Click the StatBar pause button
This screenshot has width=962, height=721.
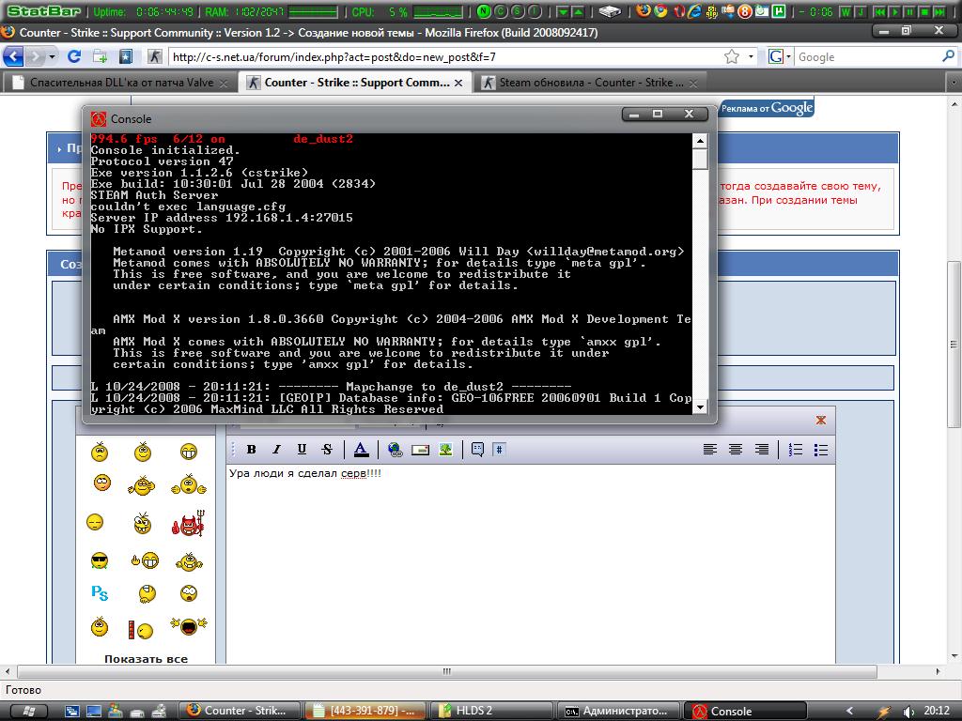click(x=909, y=11)
